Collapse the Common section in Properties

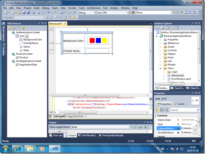(x=155, y=115)
